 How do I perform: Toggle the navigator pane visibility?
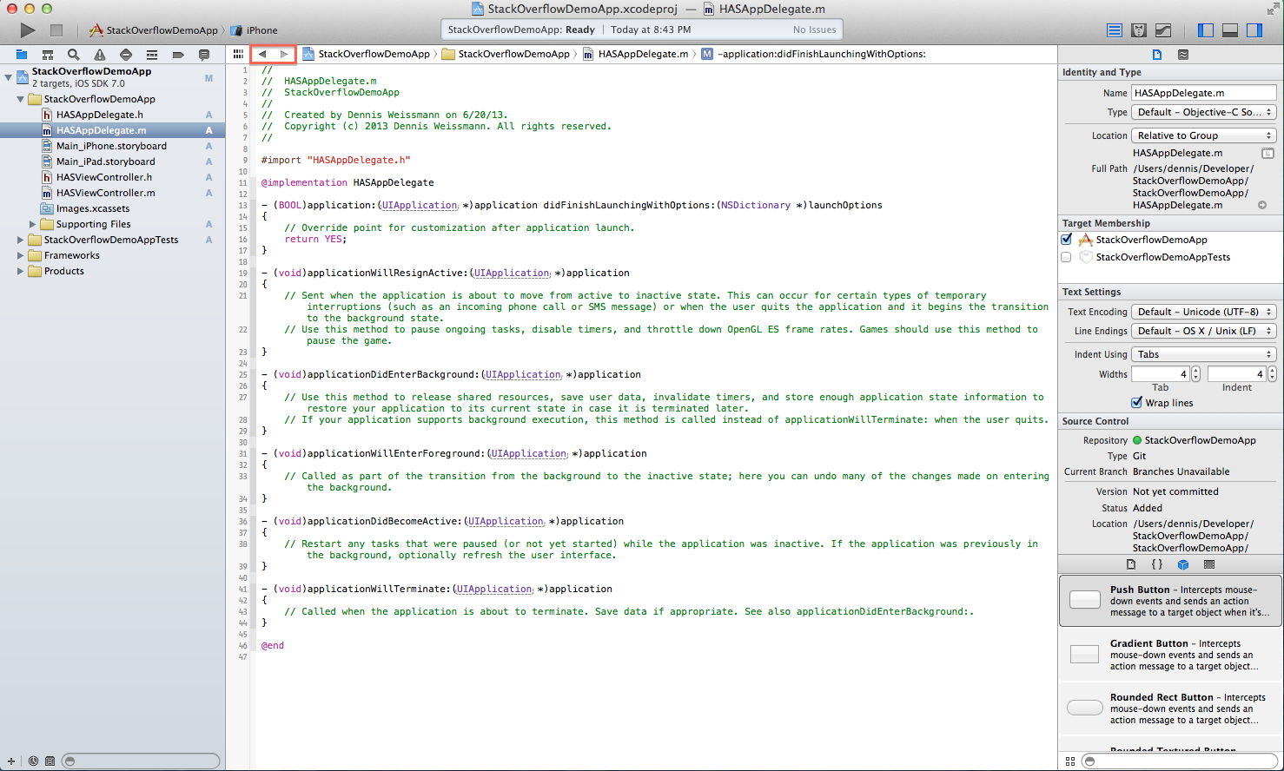tap(1206, 30)
